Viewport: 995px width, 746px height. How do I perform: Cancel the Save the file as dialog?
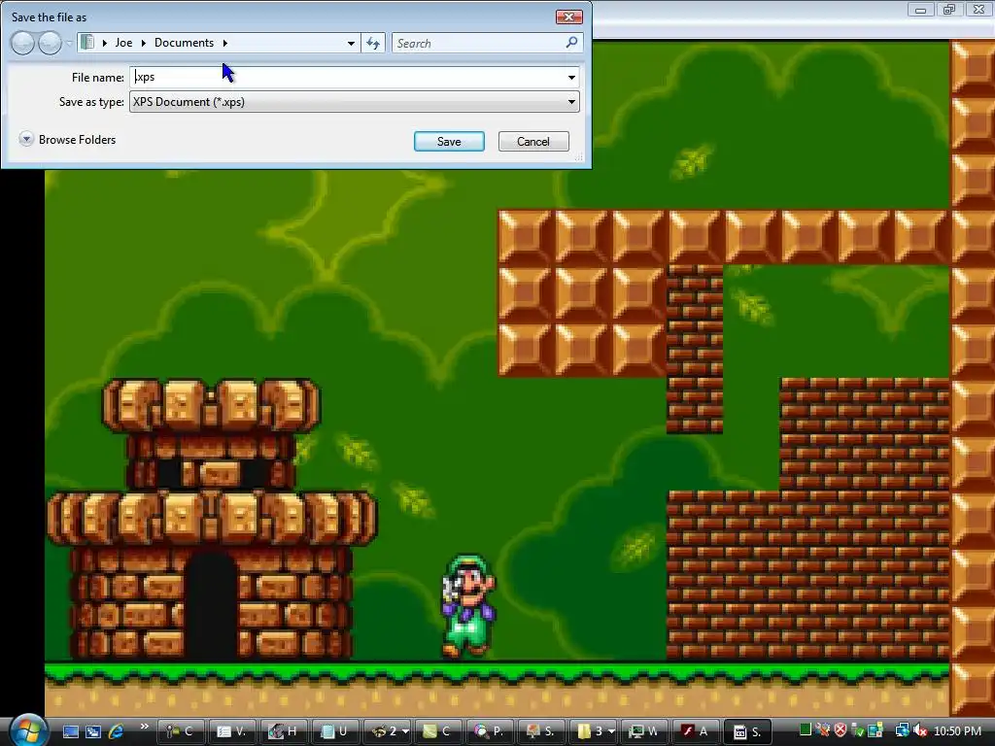(x=533, y=142)
